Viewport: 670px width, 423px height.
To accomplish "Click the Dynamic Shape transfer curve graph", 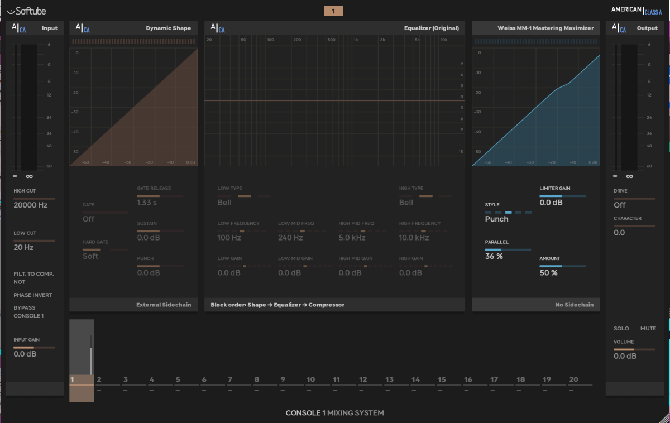I will pyautogui.click(x=133, y=107).
